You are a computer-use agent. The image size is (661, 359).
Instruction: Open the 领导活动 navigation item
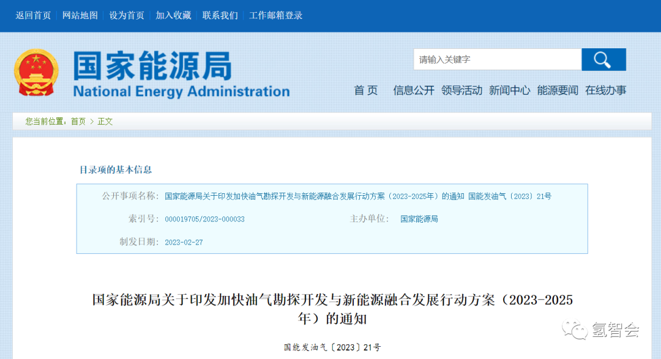point(461,90)
